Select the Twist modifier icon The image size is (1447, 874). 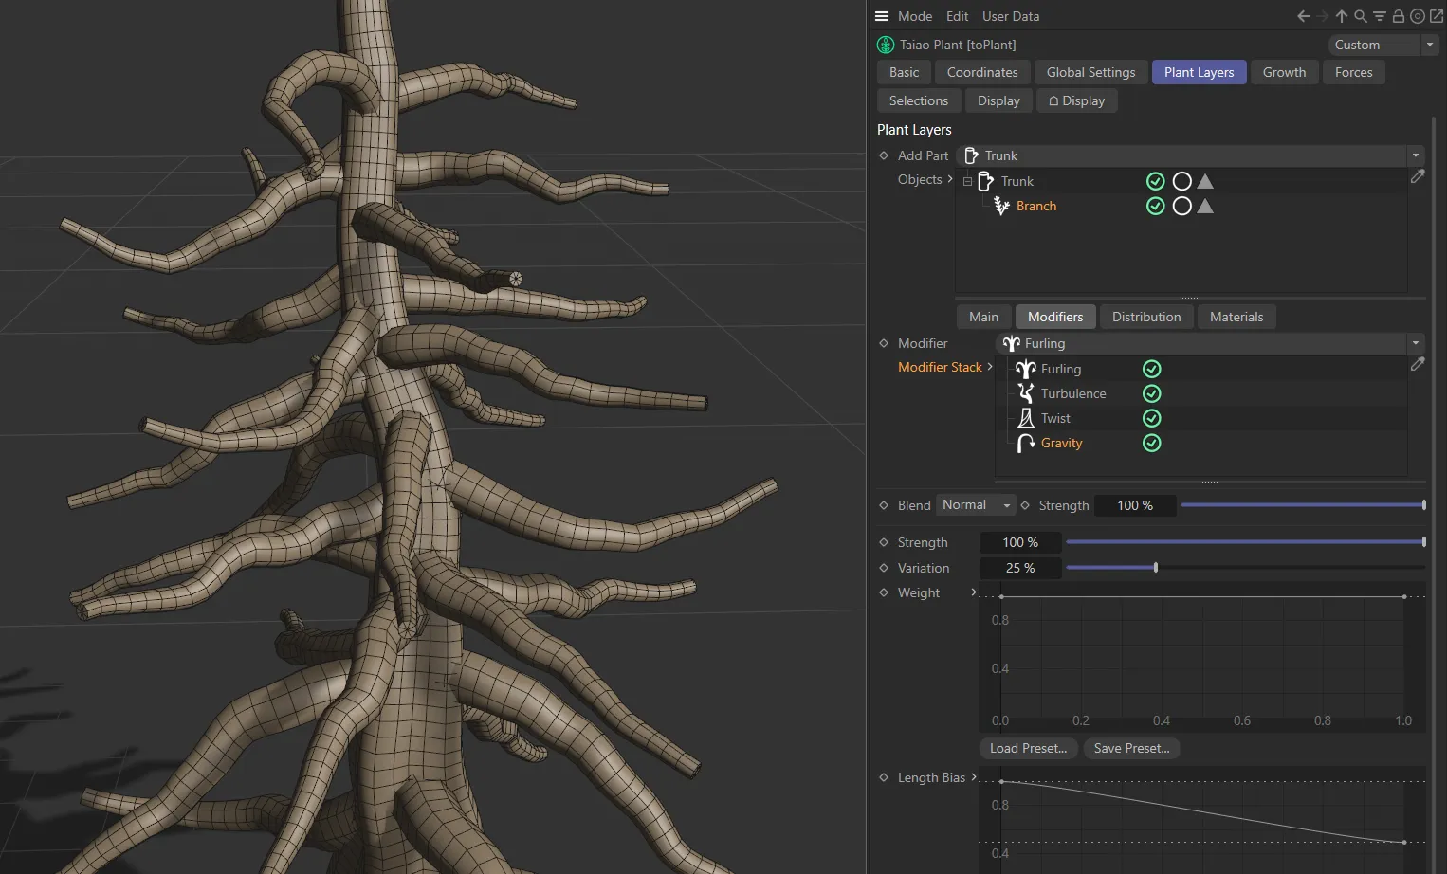1027,418
